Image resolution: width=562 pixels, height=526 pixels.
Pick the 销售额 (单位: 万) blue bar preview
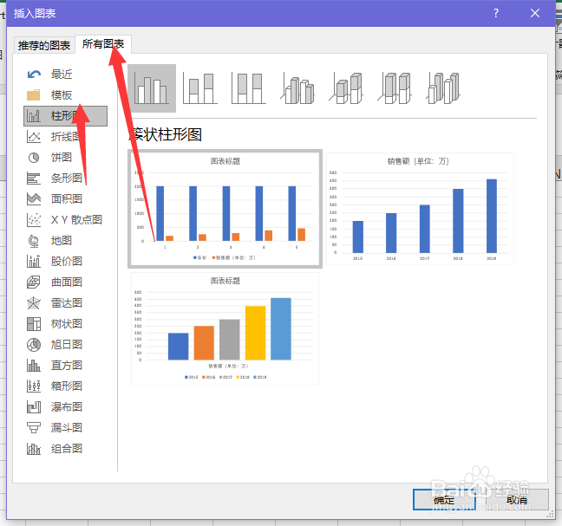tap(420, 209)
